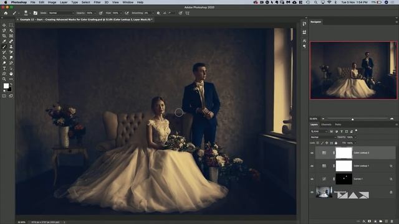The image size is (399, 224).
Task: Toggle Quick Mask mode
Action: tap(4, 96)
